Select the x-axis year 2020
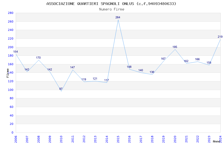 click(175, 139)
